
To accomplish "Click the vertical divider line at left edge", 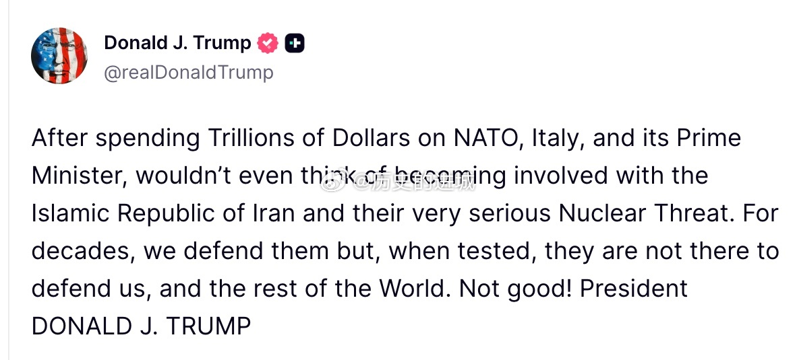I will (9, 180).
